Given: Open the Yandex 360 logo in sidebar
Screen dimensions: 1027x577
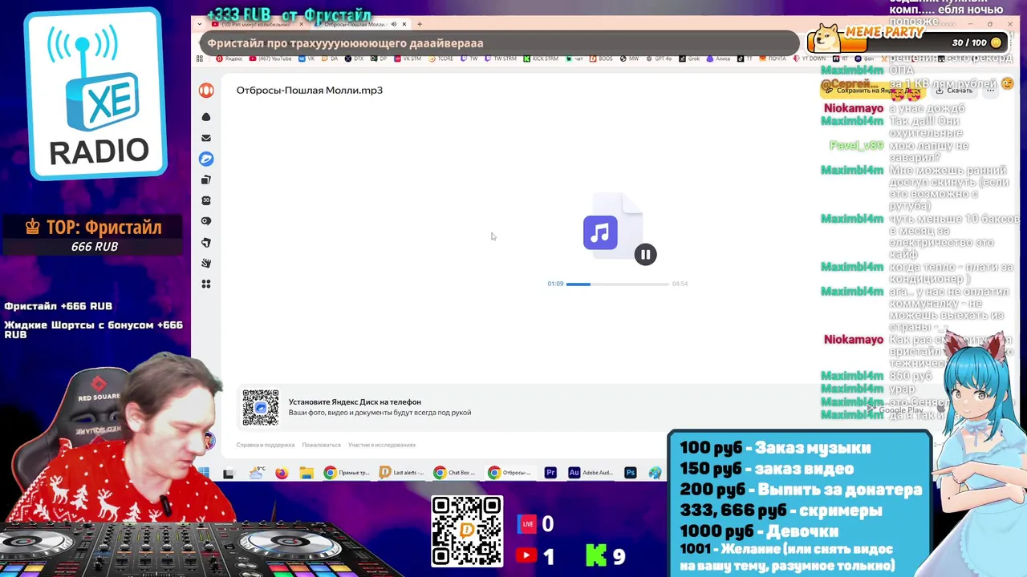Looking at the screenshot, I should point(206,91).
